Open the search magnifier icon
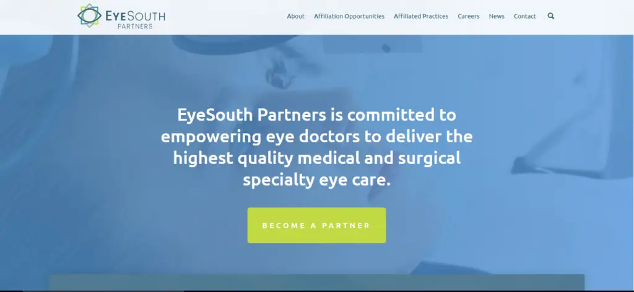Viewport: 634px width, 292px height. (x=550, y=16)
